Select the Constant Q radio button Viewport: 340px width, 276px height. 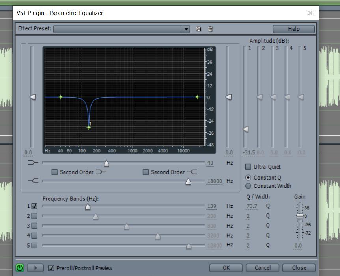248,178
